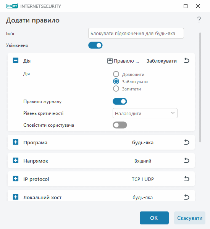Toggle the Увімкнено switch
The height and width of the screenshot is (229, 210).
click(x=95, y=45)
